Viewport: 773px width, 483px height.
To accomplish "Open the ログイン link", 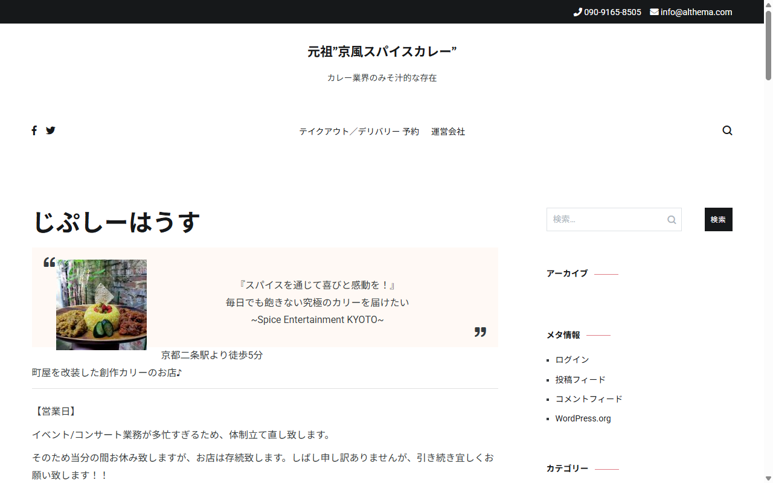I will [572, 360].
